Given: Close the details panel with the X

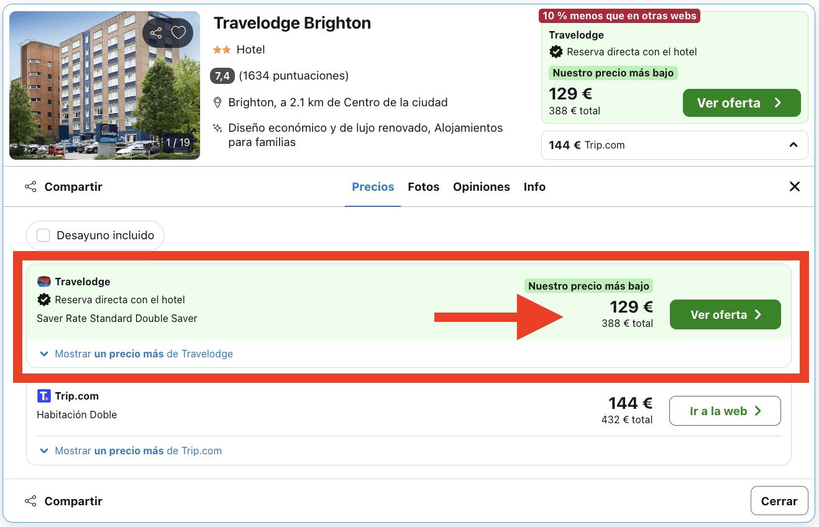Looking at the screenshot, I should [x=794, y=186].
